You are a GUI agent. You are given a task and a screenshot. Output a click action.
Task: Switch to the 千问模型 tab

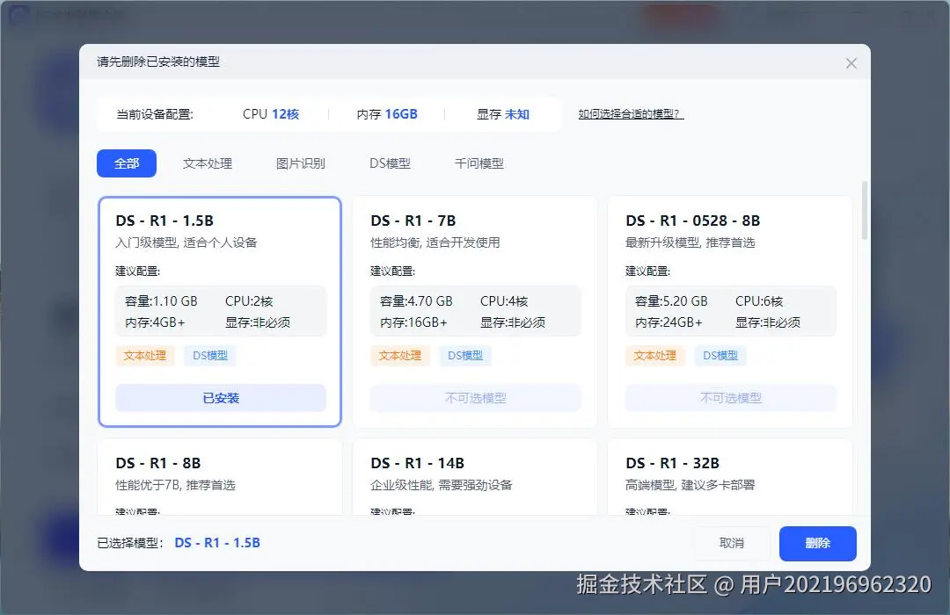click(x=478, y=163)
